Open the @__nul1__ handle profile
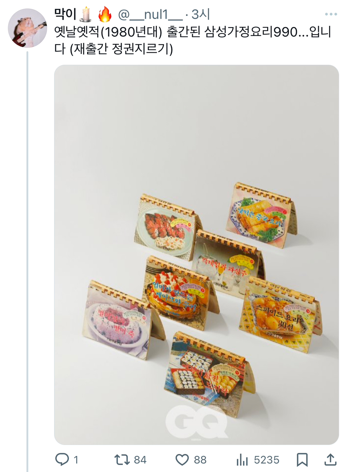 (x=150, y=14)
